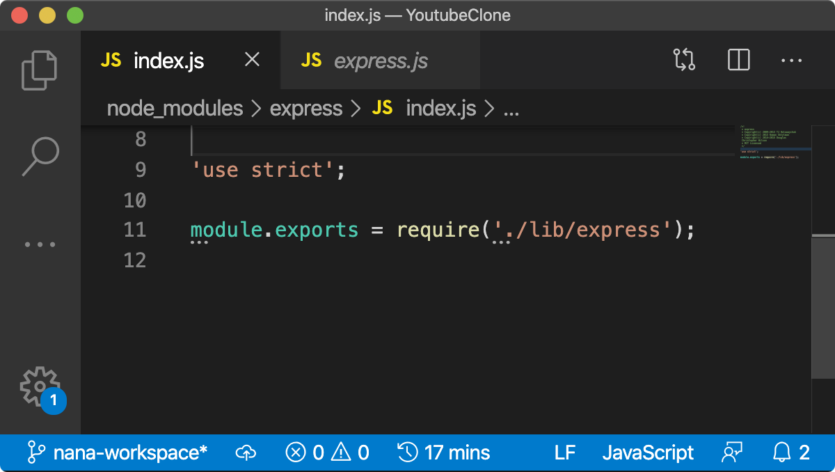
Task: Click the './lib/express' string
Action: pos(583,230)
